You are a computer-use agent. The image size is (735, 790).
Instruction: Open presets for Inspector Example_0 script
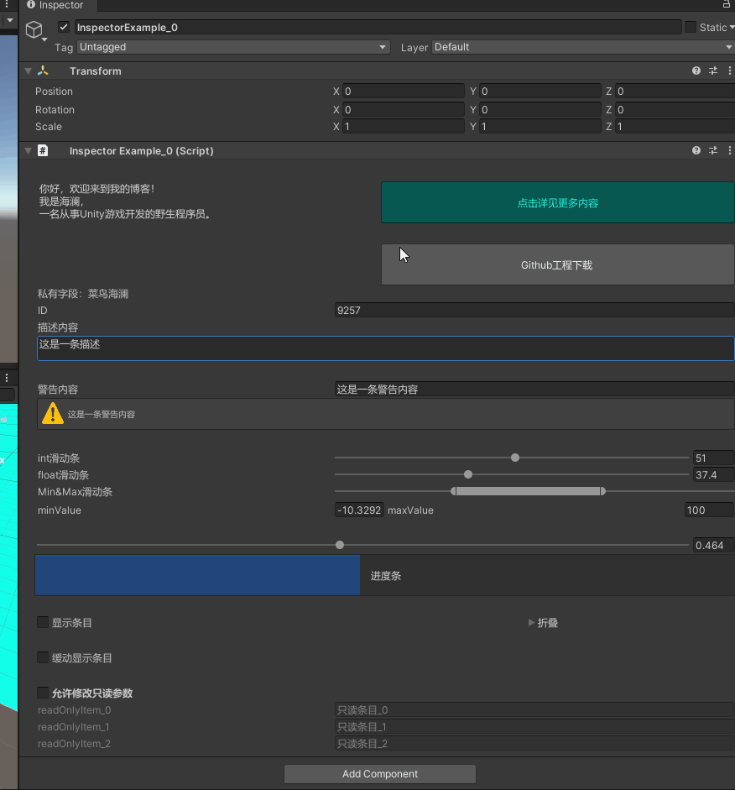tap(713, 151)
